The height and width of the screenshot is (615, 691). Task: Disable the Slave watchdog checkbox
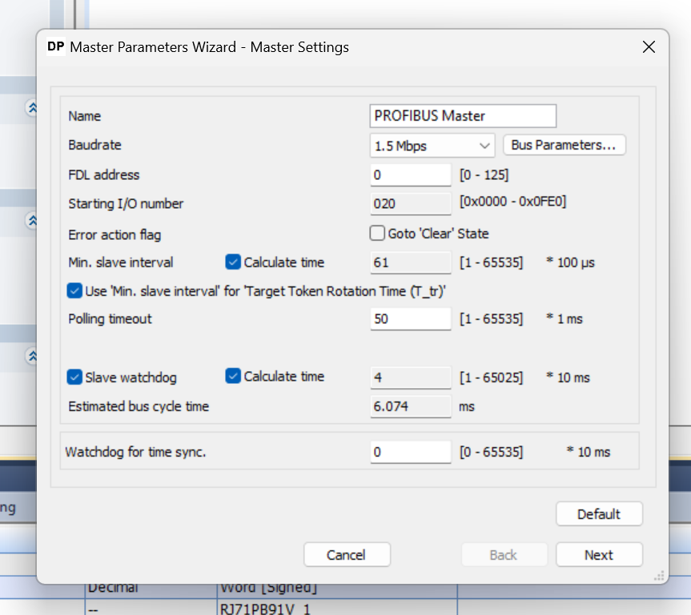point(74,377)
